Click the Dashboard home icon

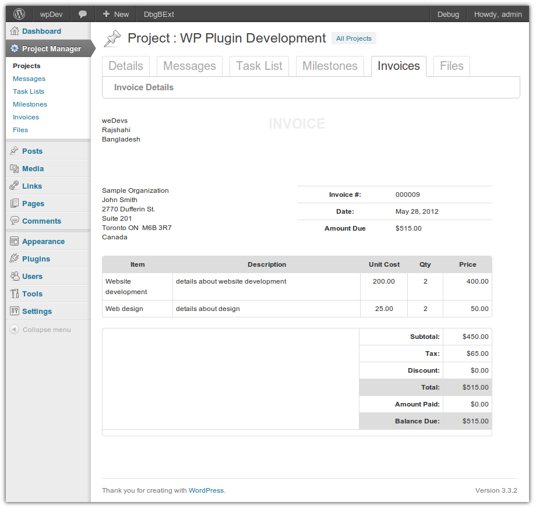point(15,31)
